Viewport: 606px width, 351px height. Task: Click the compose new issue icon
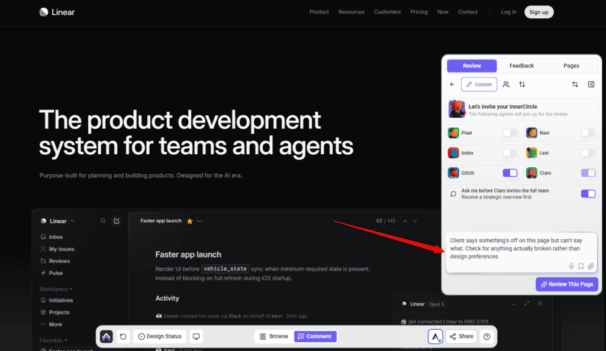117,221
